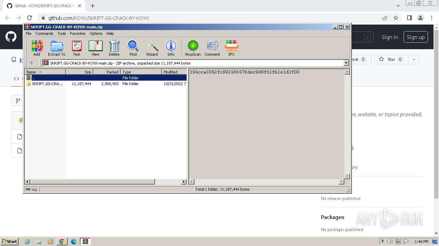The width and height of the screenshot is (439, 246).
Task: Select the parent '..' folder row
Action: [x=106, y=78]
